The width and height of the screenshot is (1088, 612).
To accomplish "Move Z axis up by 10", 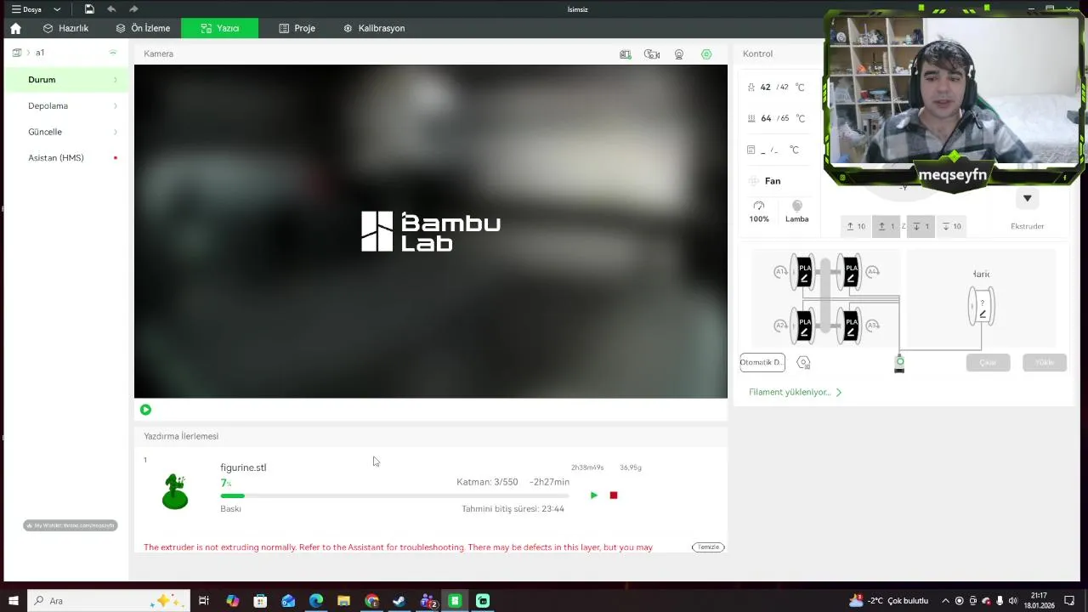I will coord(856,226).
